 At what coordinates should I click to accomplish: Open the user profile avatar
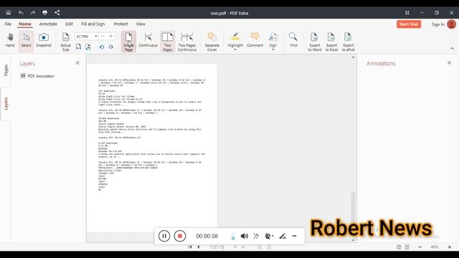[x=451, y=24]
